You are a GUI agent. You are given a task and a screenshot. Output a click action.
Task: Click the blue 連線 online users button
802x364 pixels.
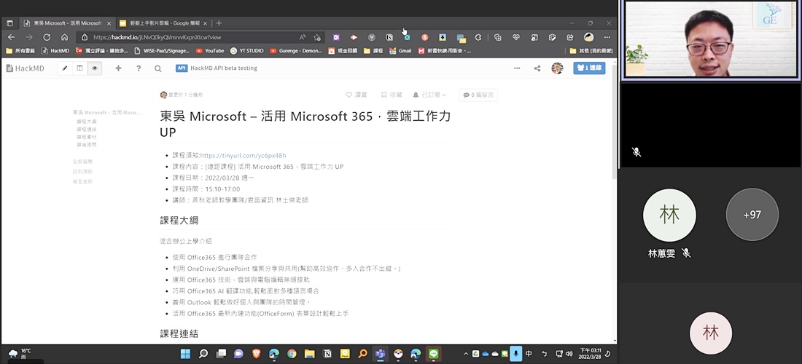(589, 68)
